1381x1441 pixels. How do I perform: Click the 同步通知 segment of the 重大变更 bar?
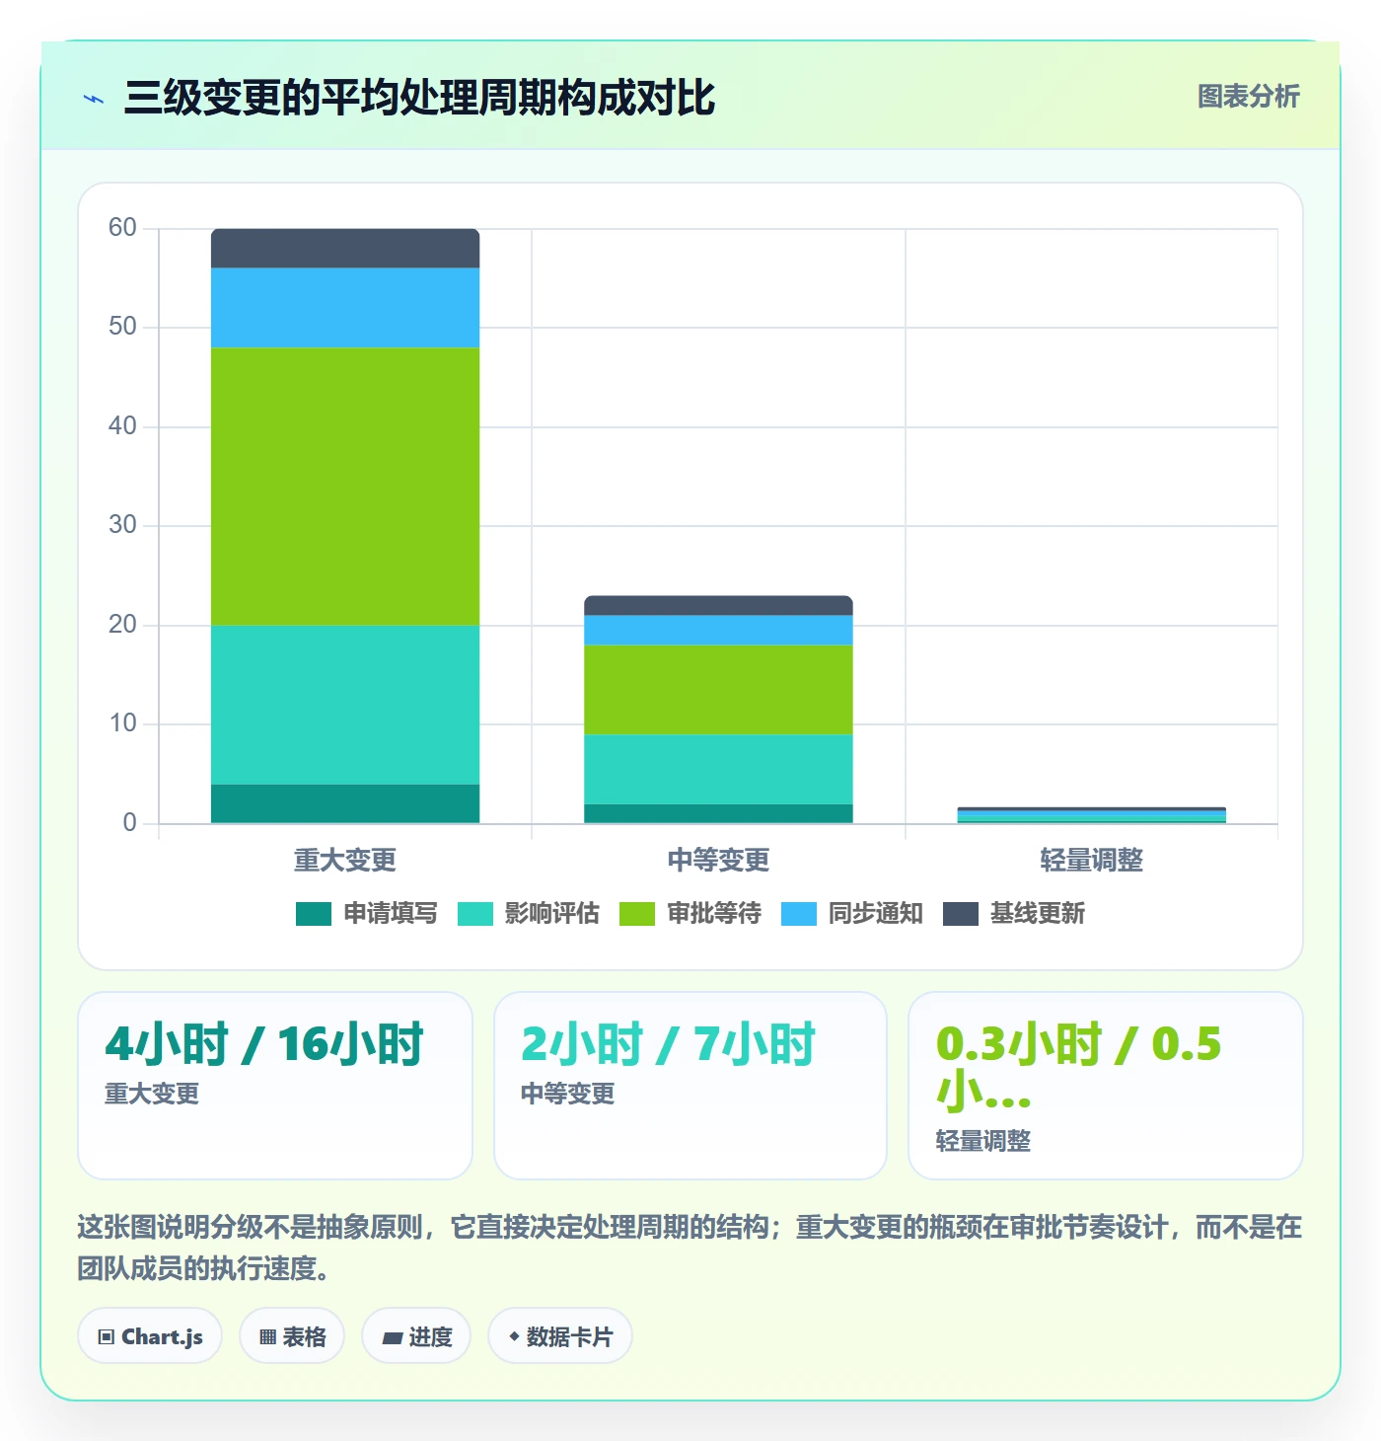[x=345, y=308]
